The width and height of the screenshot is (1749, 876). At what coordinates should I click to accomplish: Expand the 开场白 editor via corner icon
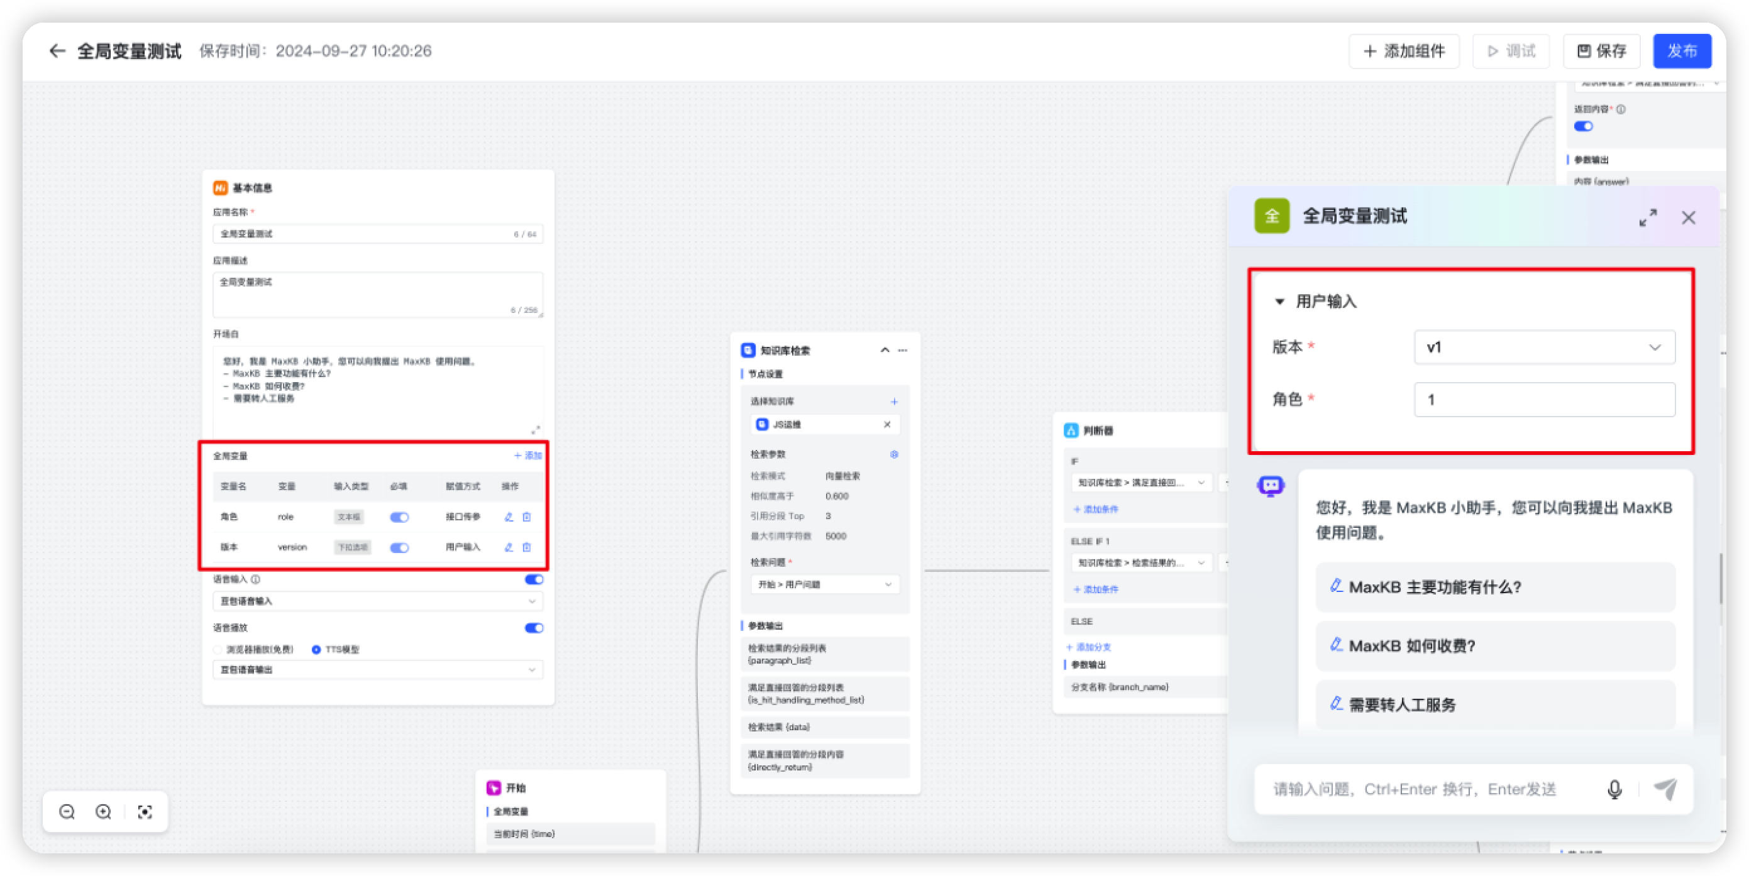[535, 430]
